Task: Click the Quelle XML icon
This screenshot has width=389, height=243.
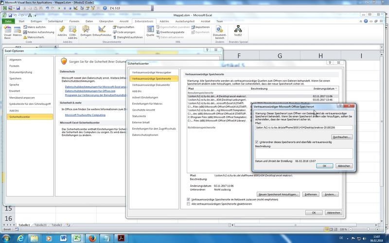Action: coord(150,33)
